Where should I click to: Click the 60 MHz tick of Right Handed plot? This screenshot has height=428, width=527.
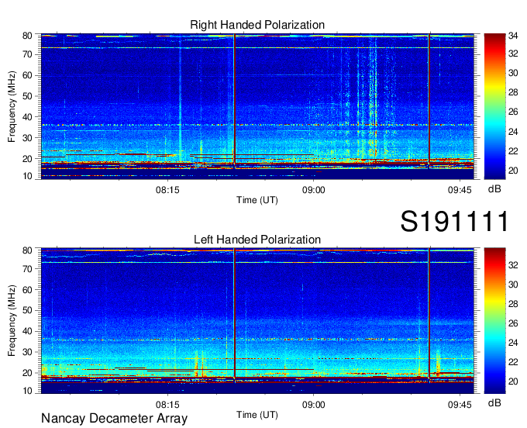27,75
